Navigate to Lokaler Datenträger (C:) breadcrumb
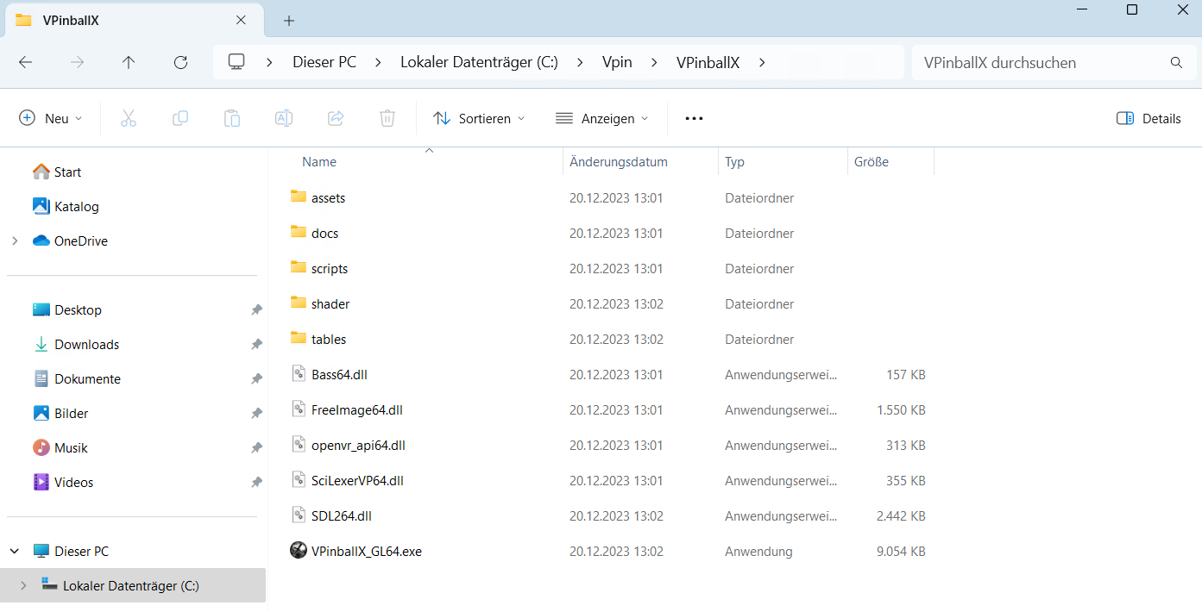This screenshot has height=612, width=1202. 479,62
